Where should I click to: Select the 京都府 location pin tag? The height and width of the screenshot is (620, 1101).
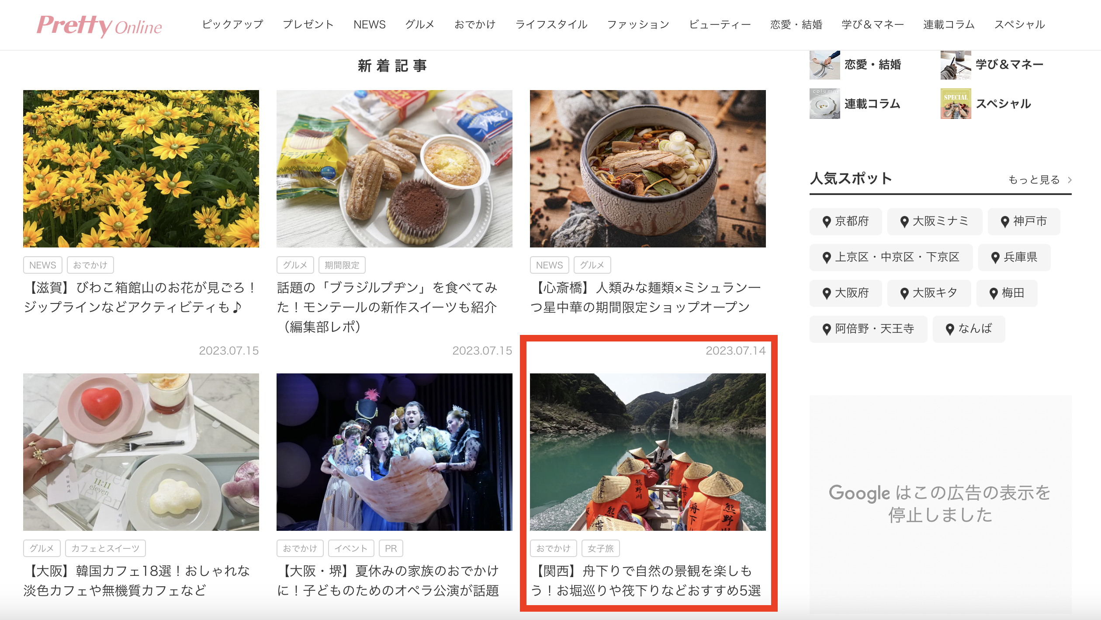tap(845, 221)
